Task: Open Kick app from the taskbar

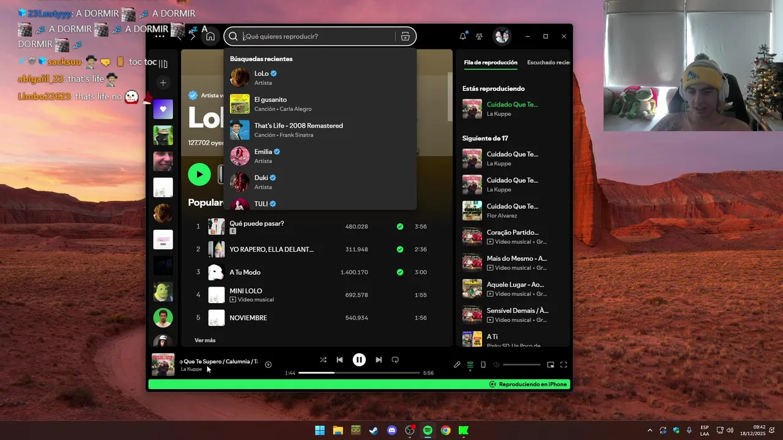Action: coord(464,430)
